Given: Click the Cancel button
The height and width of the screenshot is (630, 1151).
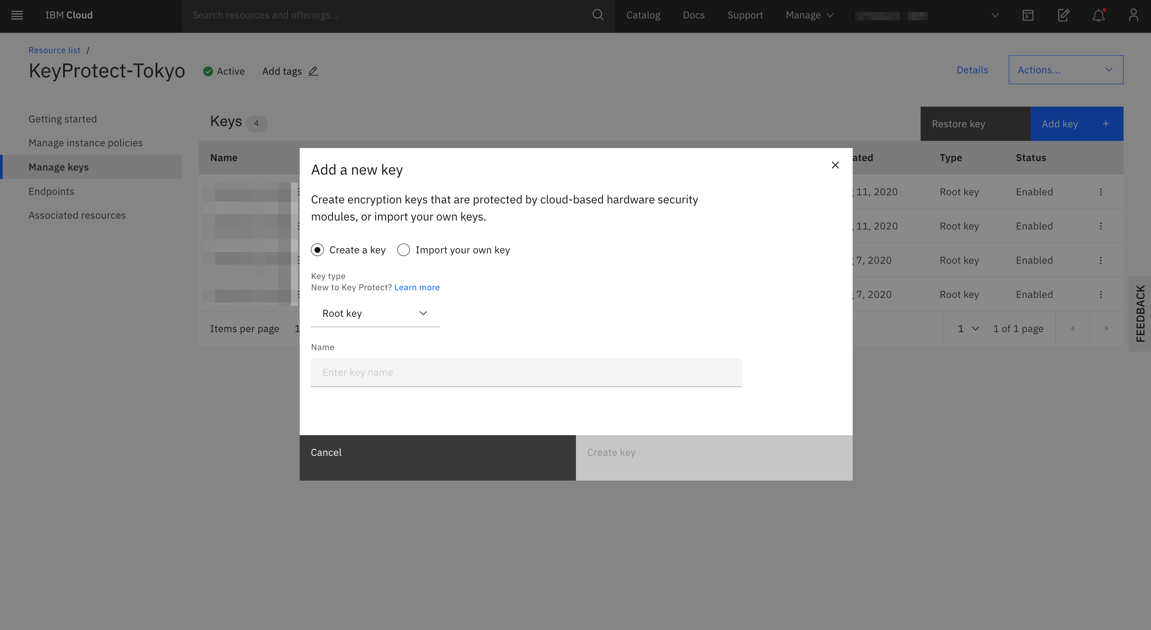Looking at the screenshot, I should [437, 458].
